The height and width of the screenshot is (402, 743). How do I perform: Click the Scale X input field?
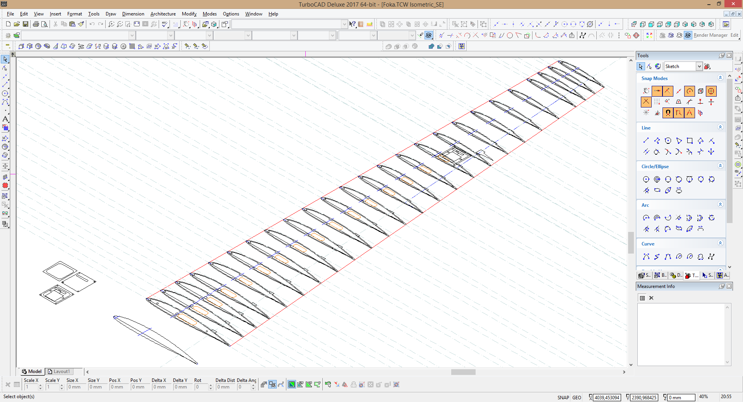point(31,387)
